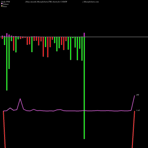Click the red price line descending at left
Screen dimensions: 148x148
point(4,129)
